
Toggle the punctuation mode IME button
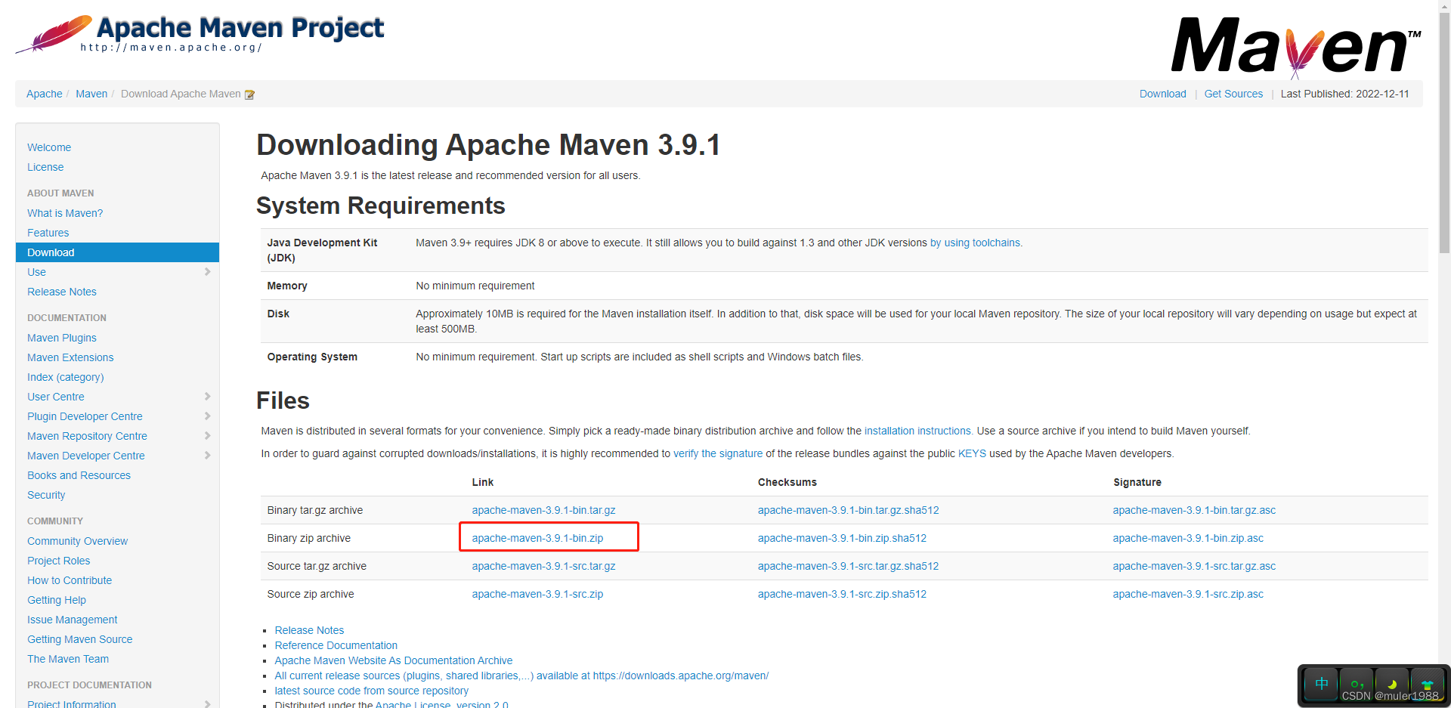[1357, 684]
